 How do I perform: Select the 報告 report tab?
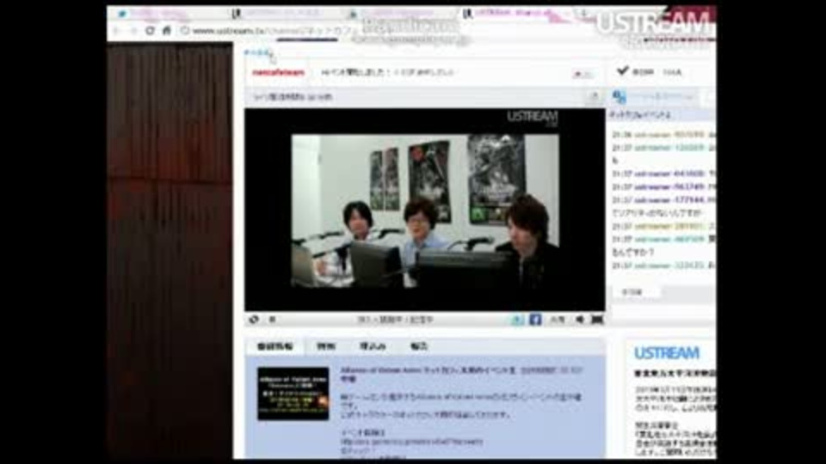[419, 346]
